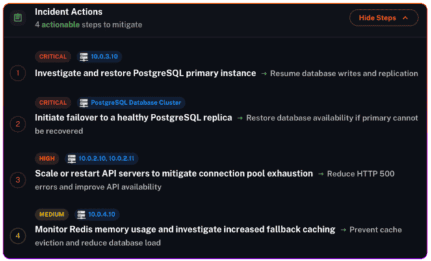Screen dimensions: 431x261
Task: Click the HIGH severity badge
Action: (x=47, y=159)
